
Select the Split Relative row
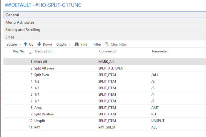(44, 114)
